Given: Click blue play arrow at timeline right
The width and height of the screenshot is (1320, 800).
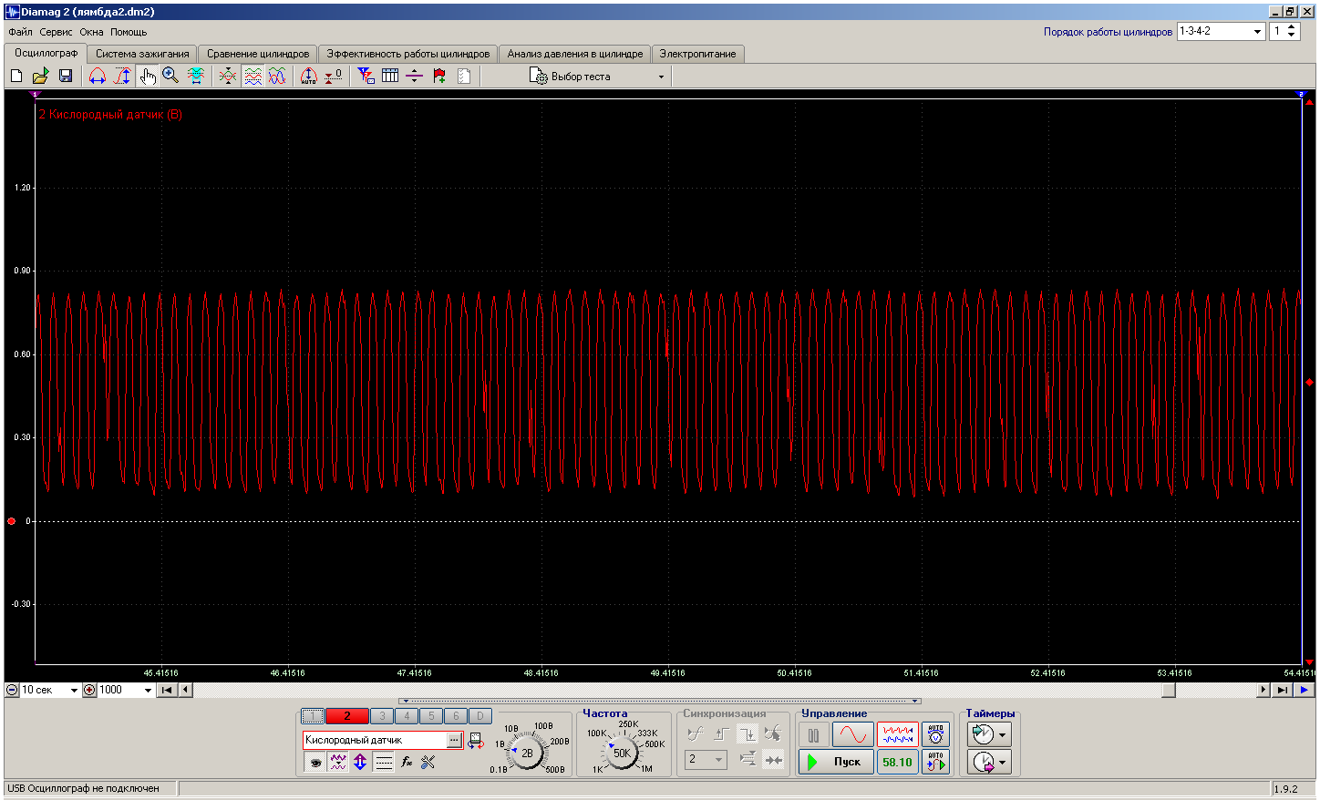Looking at the screenshot, I should [1305, 690].
